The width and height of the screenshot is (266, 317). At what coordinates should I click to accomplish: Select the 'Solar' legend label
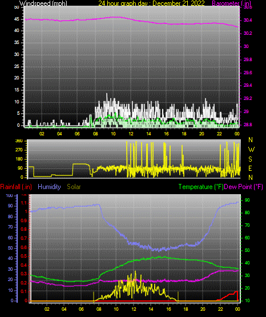[x=74, y=187]
